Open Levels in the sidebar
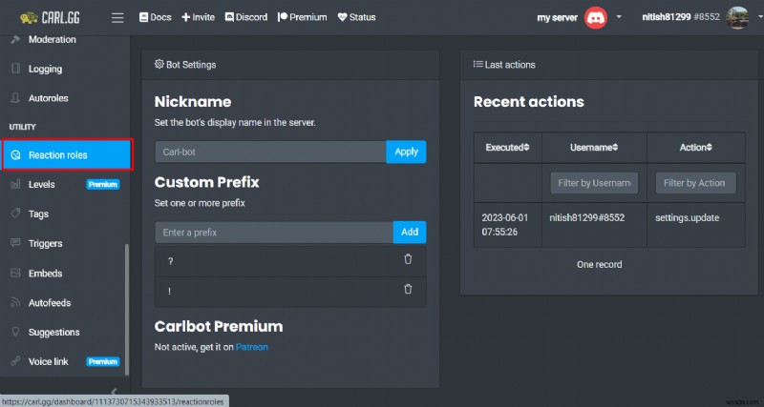This screenshot has width=764, height=407. (x=41, y=184)
